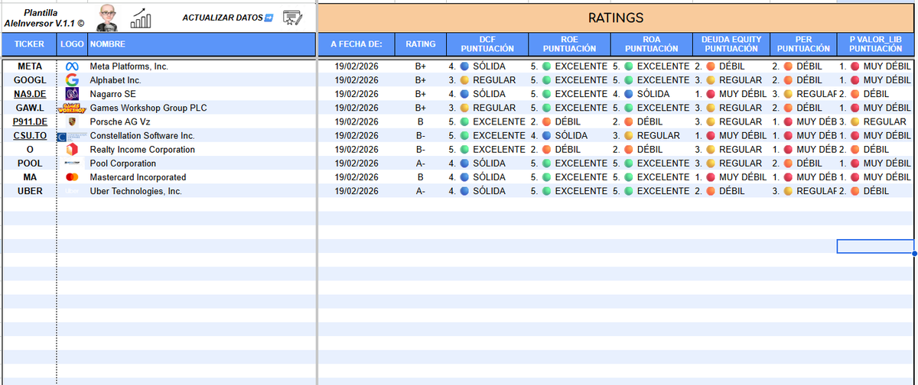Select Mastercard Incorporated name cell

[201, 177]
